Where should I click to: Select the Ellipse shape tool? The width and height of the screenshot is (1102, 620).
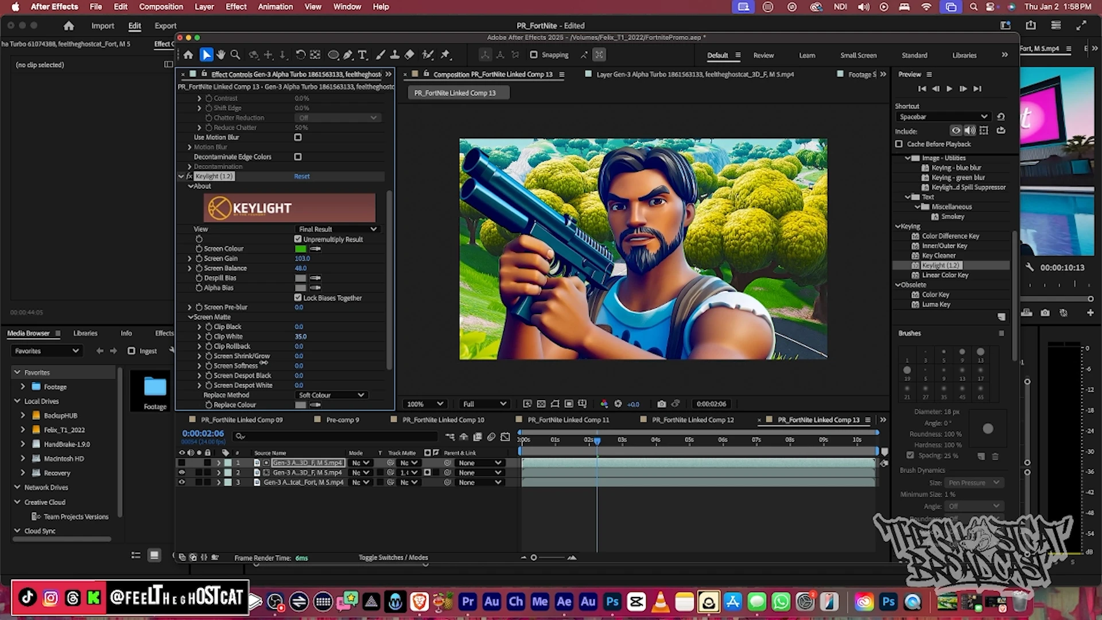[333, 55]
